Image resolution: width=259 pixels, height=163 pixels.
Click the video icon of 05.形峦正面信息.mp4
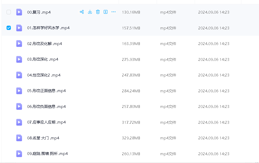[19, 91]
